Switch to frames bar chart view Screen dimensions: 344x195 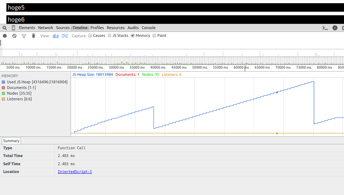pyautogui.click(x=56, y=36)
